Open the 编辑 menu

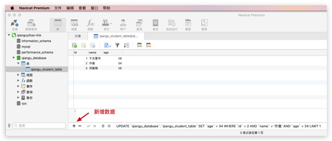tap(70, 8)
